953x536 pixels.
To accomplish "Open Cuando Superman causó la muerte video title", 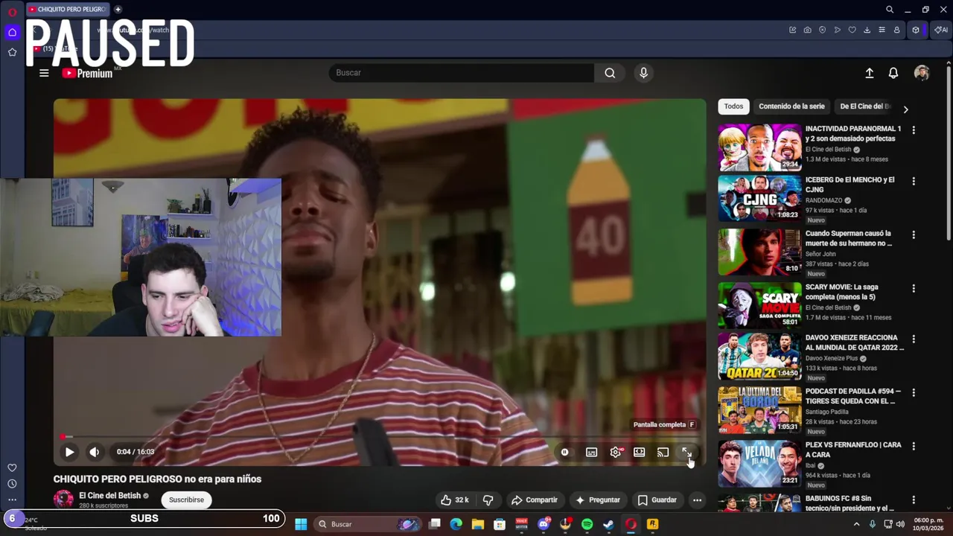I will point(849,238).
